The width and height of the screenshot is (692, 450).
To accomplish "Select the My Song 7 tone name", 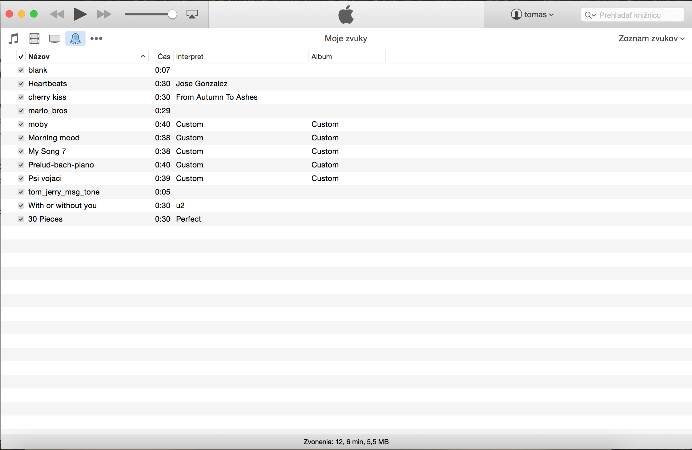I will pos(47,151).
